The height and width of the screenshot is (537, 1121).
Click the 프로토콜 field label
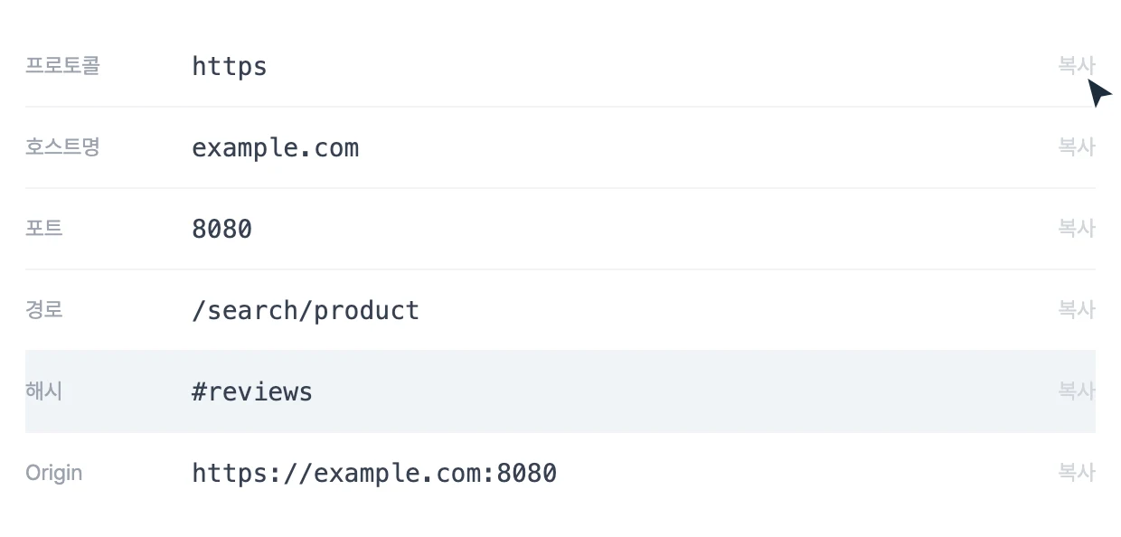point(62,66)
